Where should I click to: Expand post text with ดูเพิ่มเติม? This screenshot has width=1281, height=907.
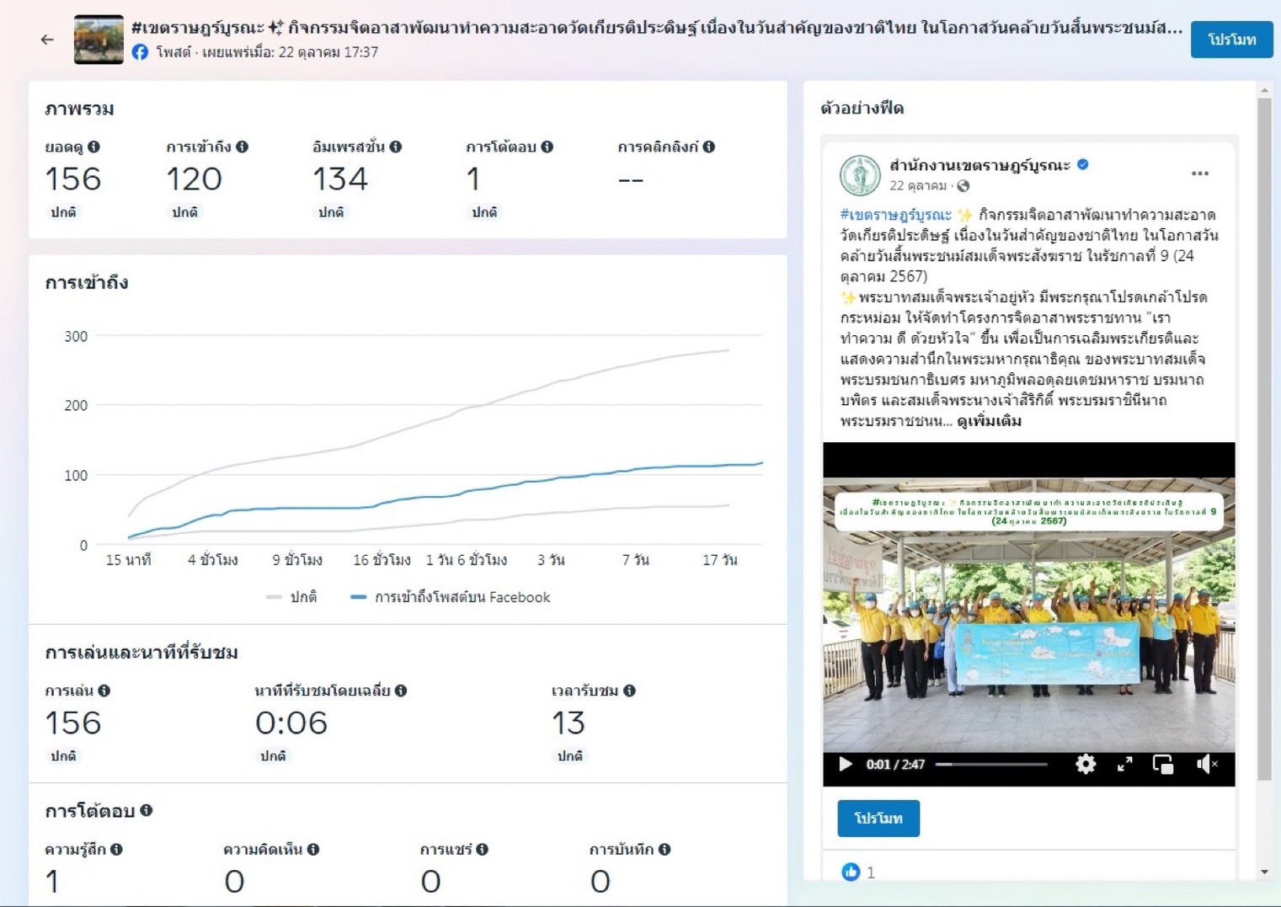click(x=989, y=421)
